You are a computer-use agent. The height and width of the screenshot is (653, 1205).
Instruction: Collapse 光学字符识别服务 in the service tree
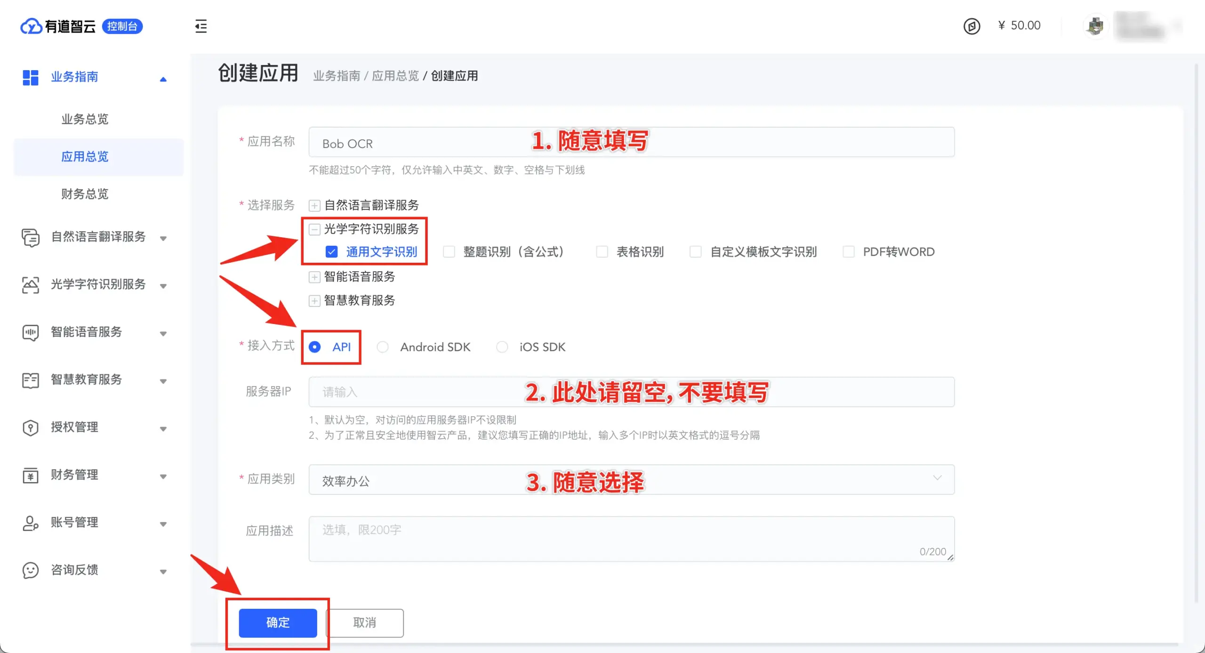coord(314,229)
